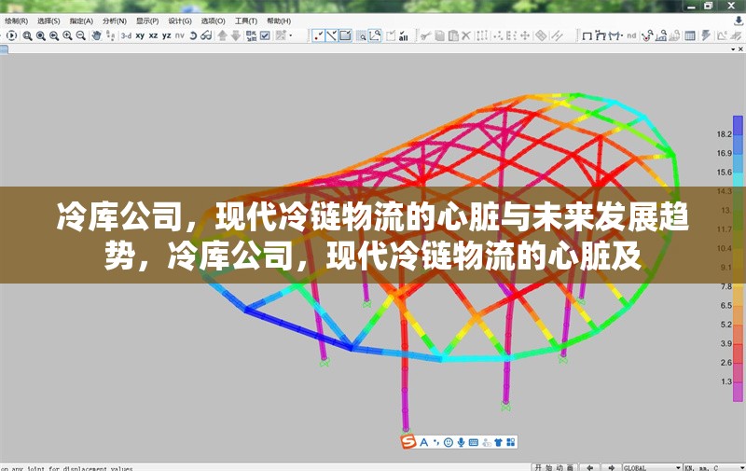Select the pointer select mode icon
Viewport: 746px width, 471px height.
tap(318, 35)
